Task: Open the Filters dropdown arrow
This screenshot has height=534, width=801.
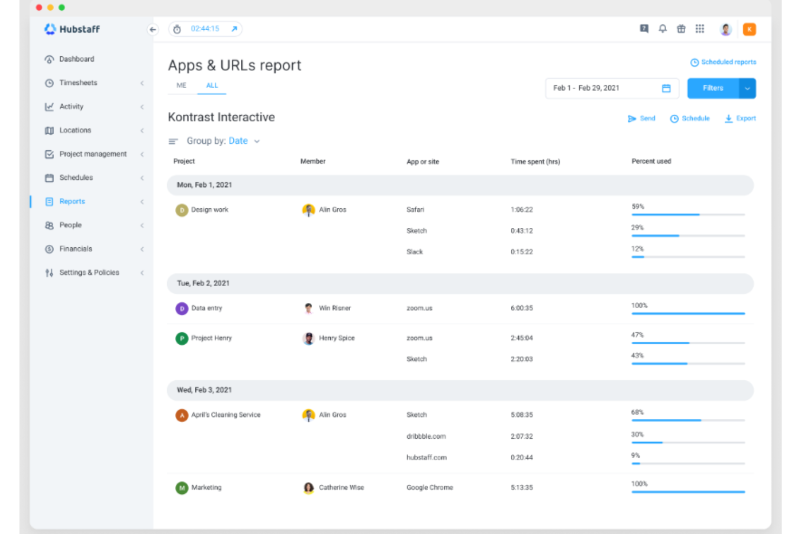Action: (747, 88)
